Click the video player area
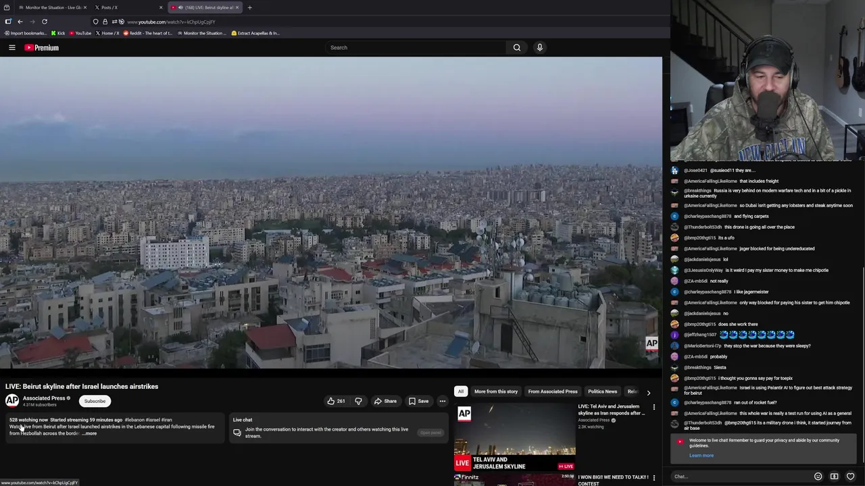 pyautogui.click(x=331, y=213)
